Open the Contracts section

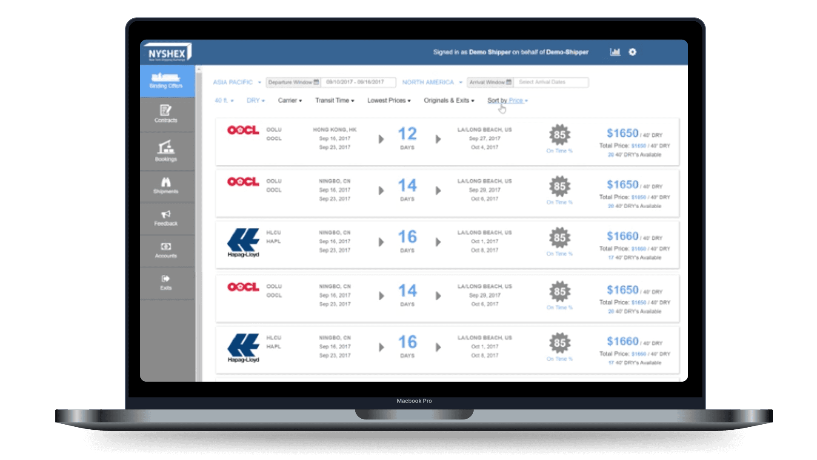pyautogui.click(x=166, y=114)
